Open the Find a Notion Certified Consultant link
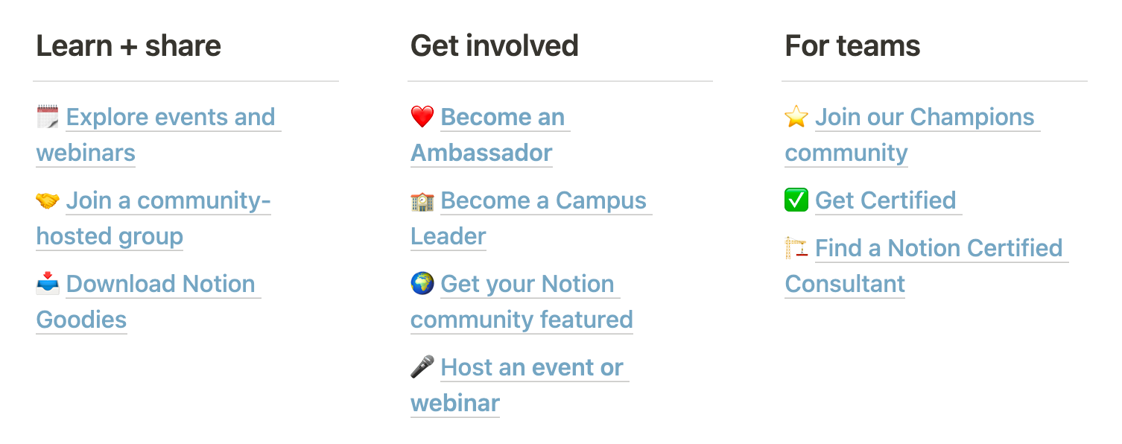The height and width of the screenshot is (444, 1122). pos(939,248)
